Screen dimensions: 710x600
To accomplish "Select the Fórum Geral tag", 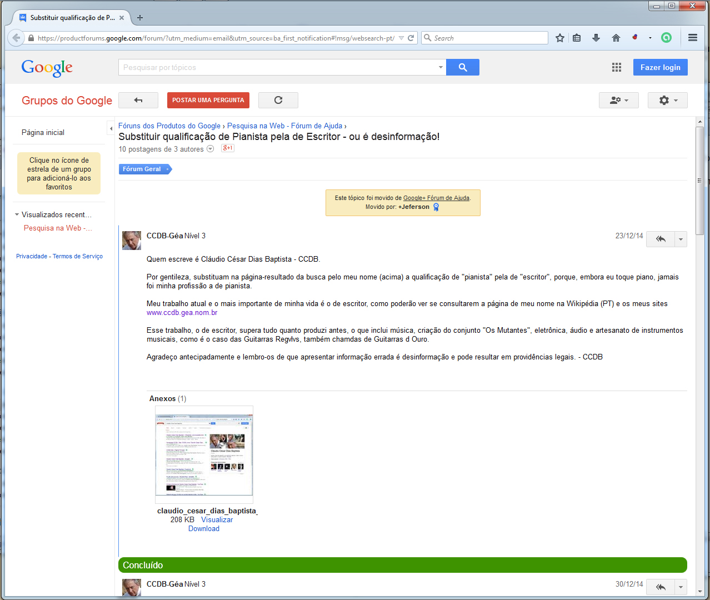I will 143,169.
